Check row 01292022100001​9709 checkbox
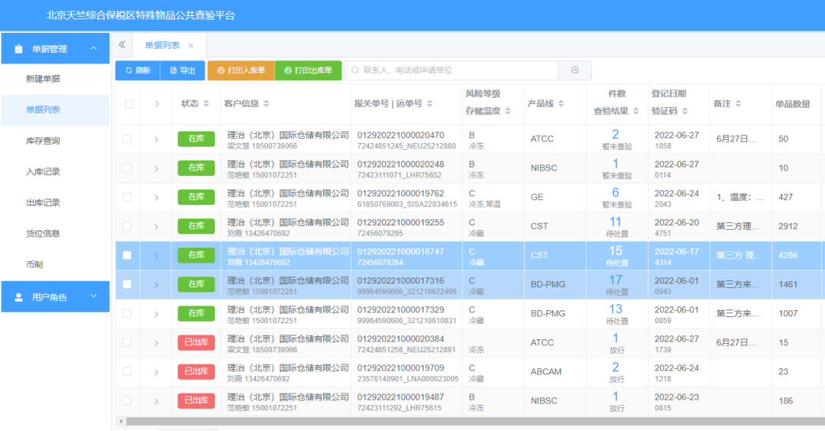The height and width of the screenshot is (431, 825). click(127, 371)
